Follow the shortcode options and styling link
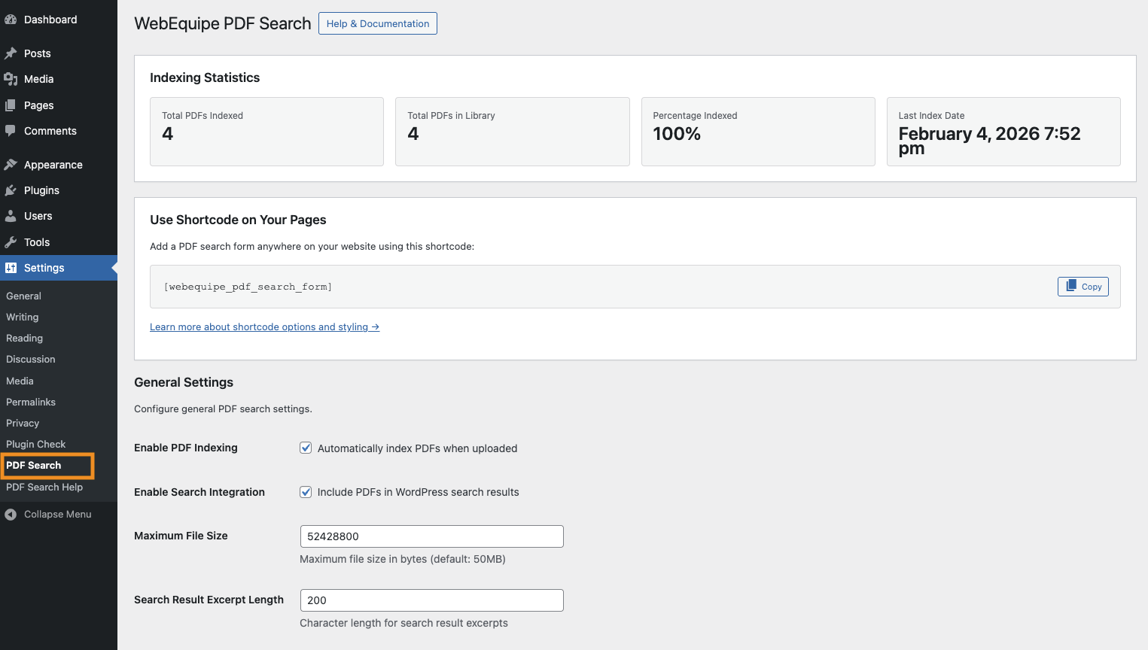 264,327
